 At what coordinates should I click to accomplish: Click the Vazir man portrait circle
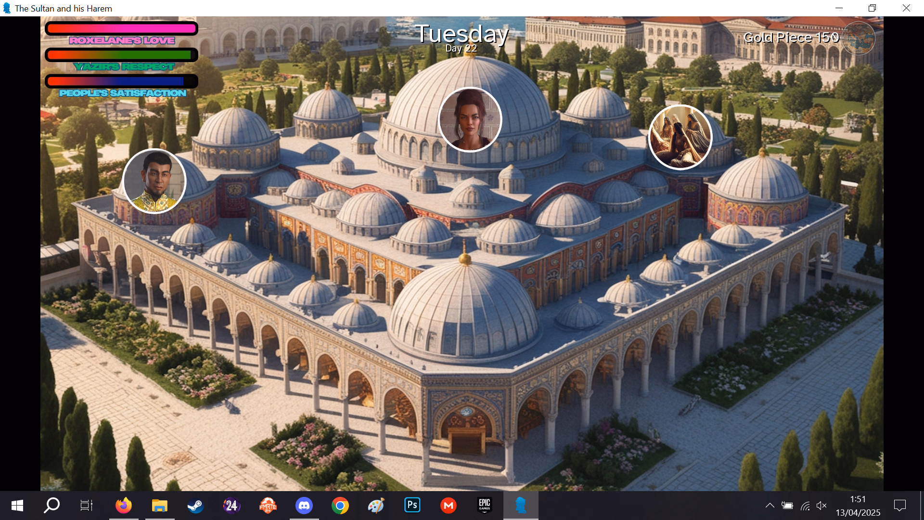[x=154, y=181]
